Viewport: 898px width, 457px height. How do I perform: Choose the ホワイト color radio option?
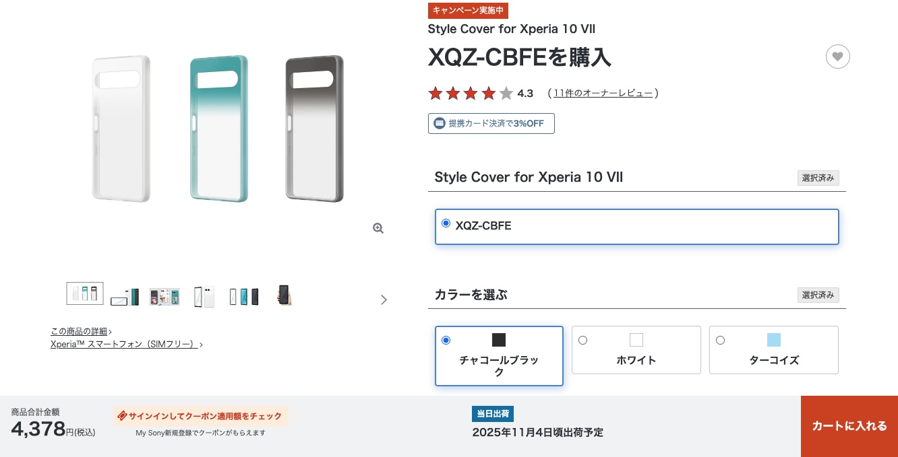(x=583, y=341)
